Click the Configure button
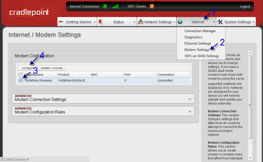The height and width of the screenshot is (162, 263). pyautogui.click(x=28, y=68)
